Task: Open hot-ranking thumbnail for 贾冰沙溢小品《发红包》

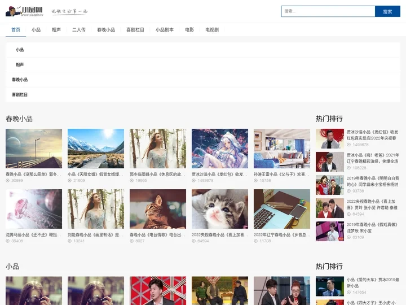Action: click(x=330, y=139)
